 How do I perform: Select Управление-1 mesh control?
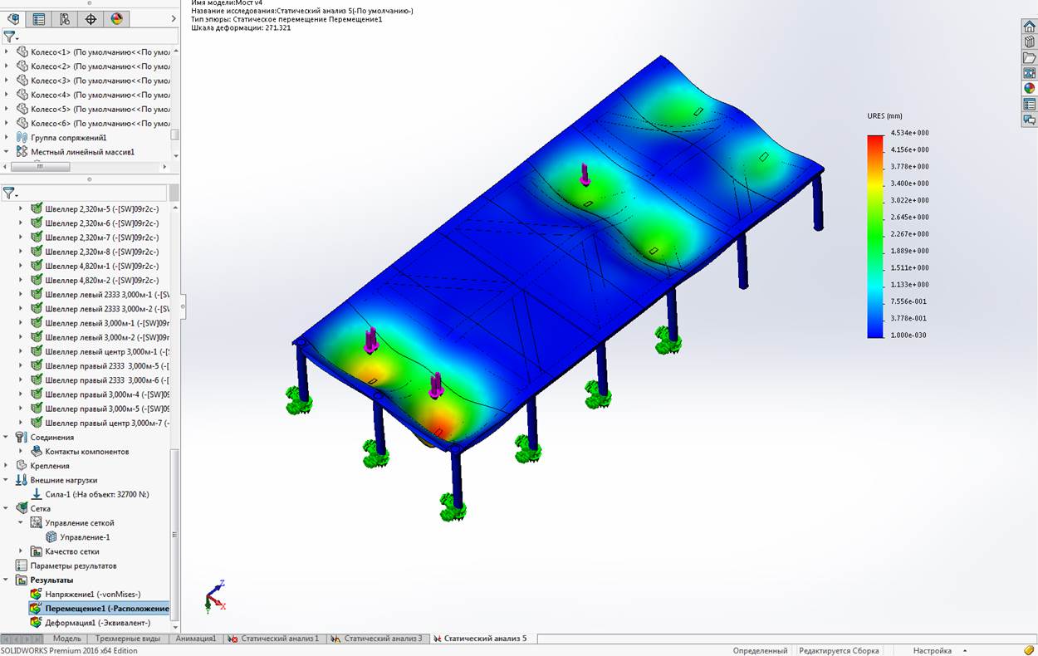(85, 536)
